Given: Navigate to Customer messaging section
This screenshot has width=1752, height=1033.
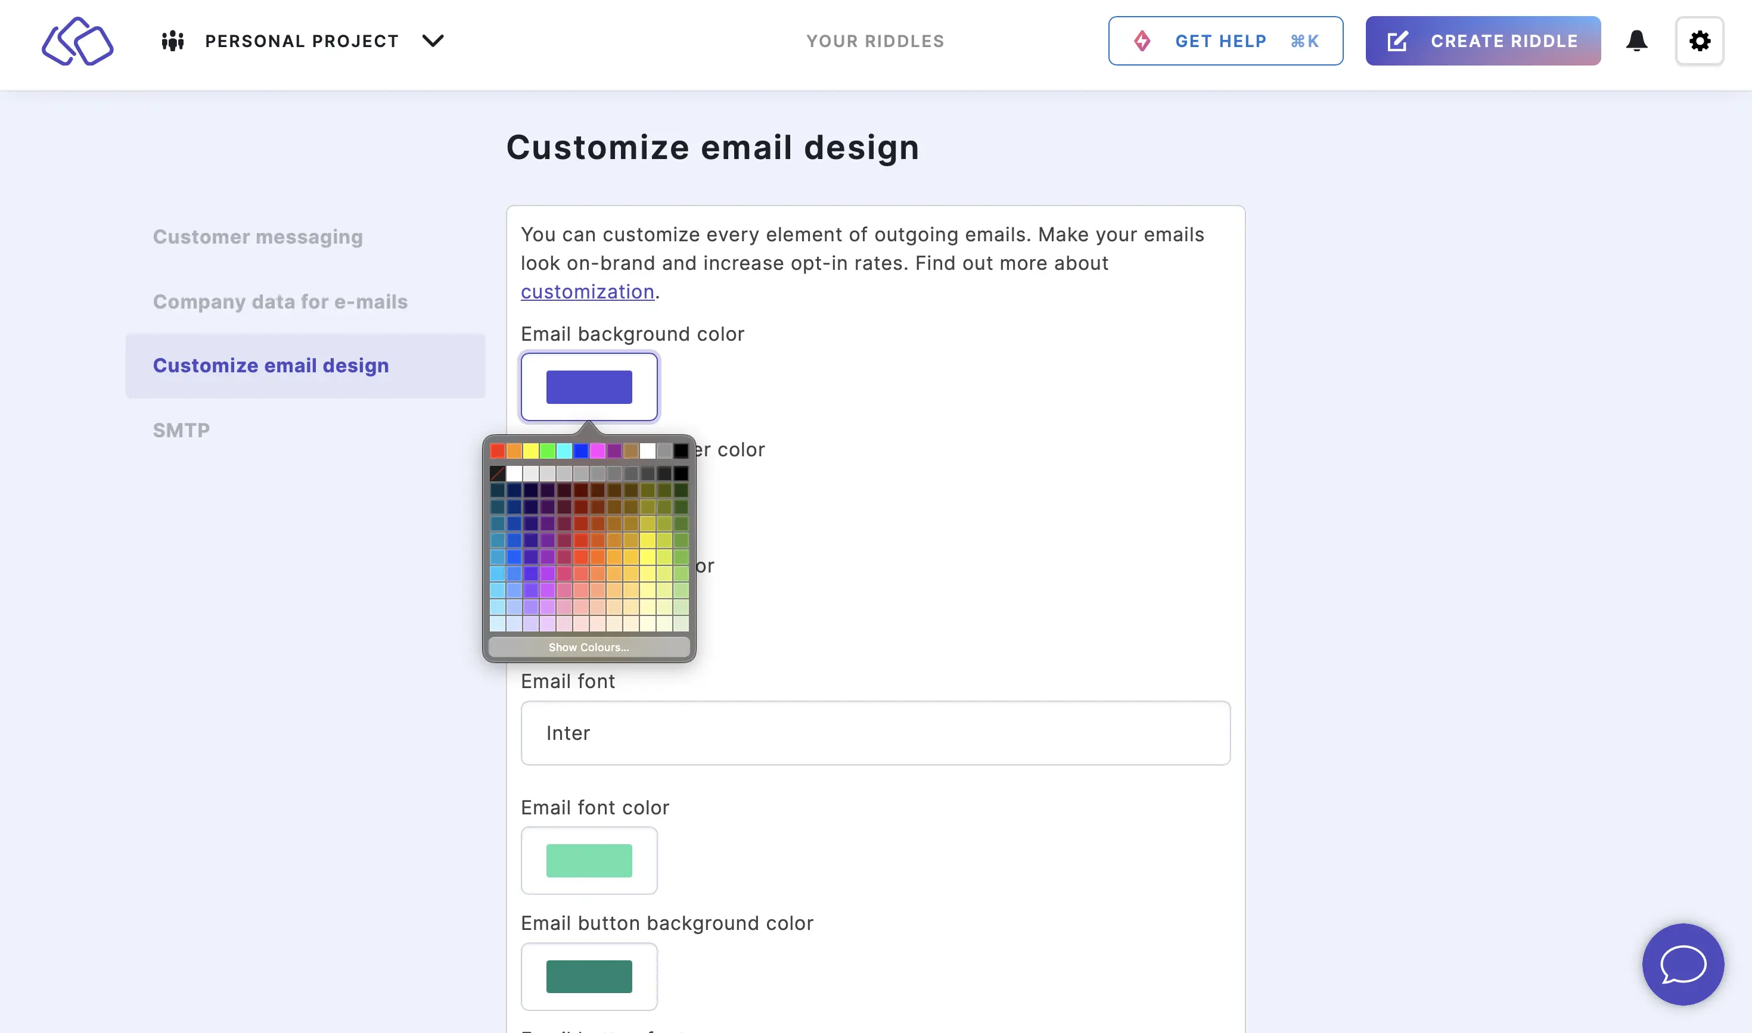Looking at the screenshot, I should click(x=257, y=235).
